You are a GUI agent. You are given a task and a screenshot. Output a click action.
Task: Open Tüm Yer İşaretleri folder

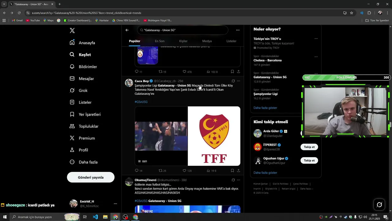pyautogui.click(x=377, y=21)
